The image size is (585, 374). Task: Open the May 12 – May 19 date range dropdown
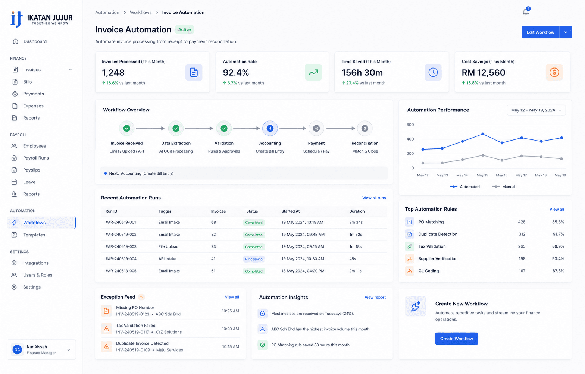(x=536, y=110)
